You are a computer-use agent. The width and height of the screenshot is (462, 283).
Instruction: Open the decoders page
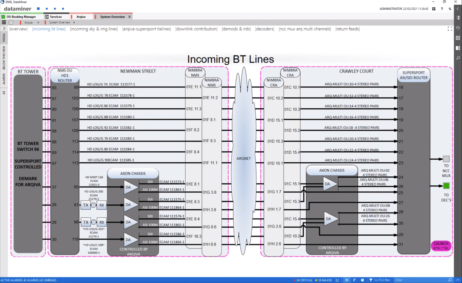[265, 29]
